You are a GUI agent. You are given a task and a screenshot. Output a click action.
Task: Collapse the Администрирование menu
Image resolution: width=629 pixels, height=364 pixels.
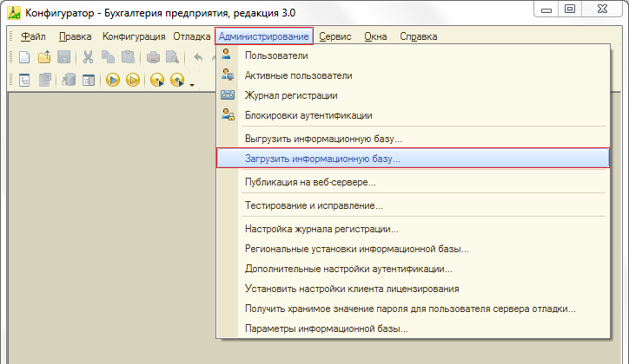(264, 36)
